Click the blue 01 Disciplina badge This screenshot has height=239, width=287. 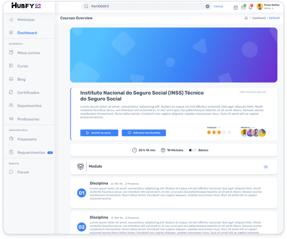tap(82, 193)
